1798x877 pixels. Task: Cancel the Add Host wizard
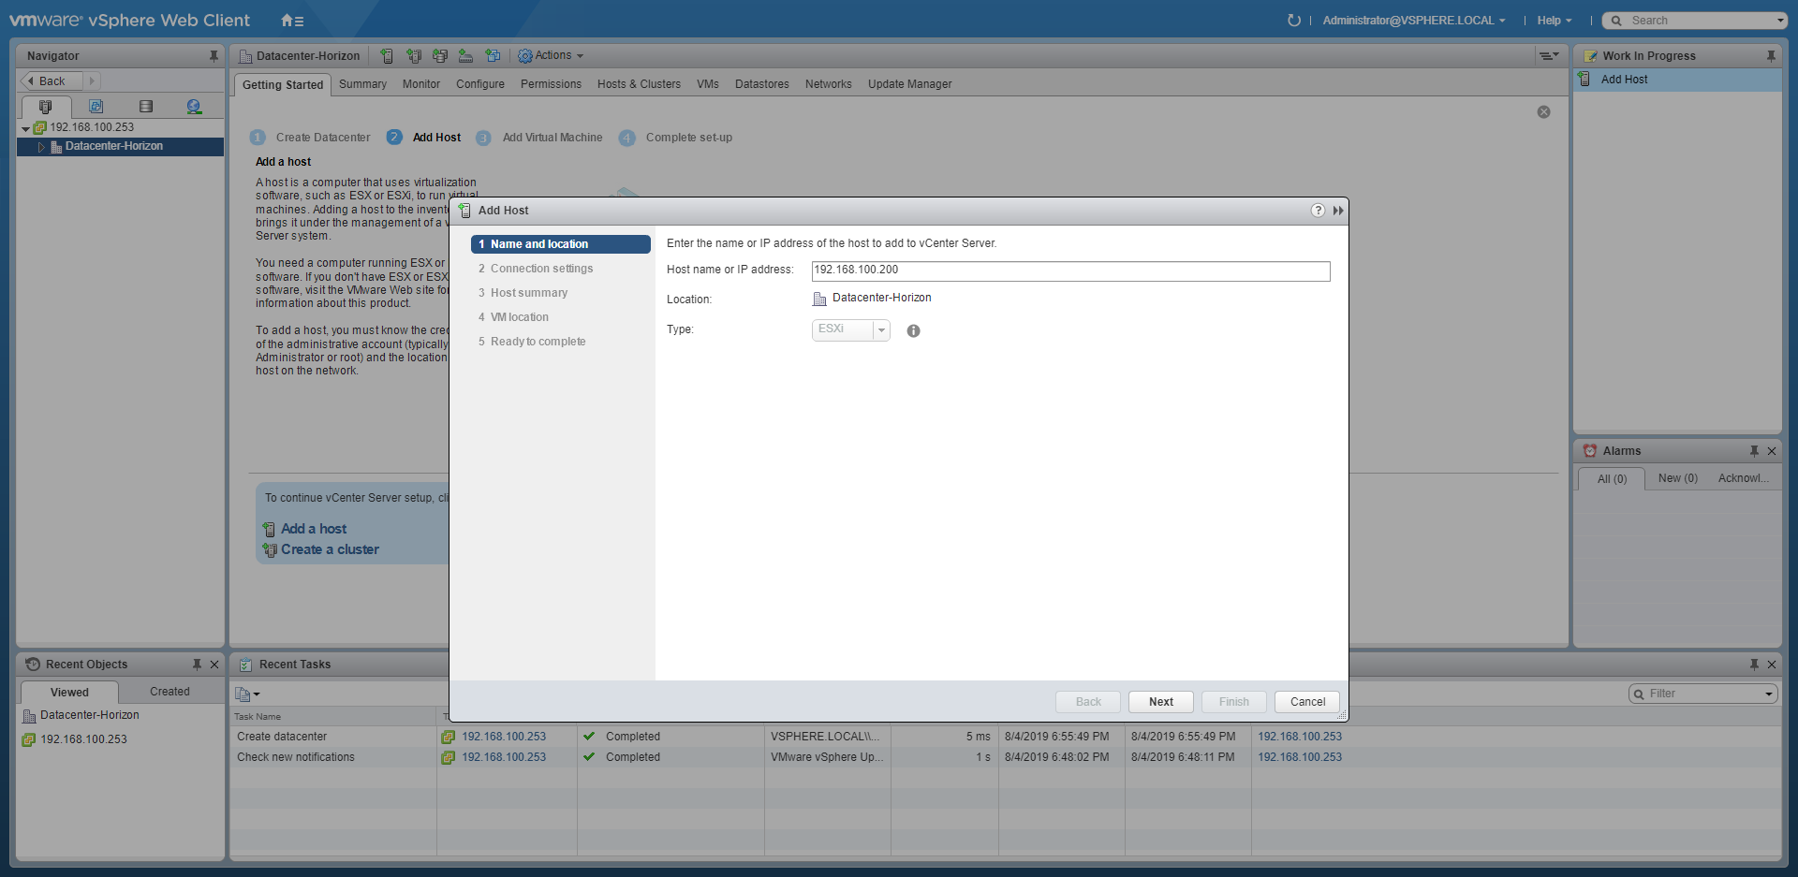(x=1307, y=702)
